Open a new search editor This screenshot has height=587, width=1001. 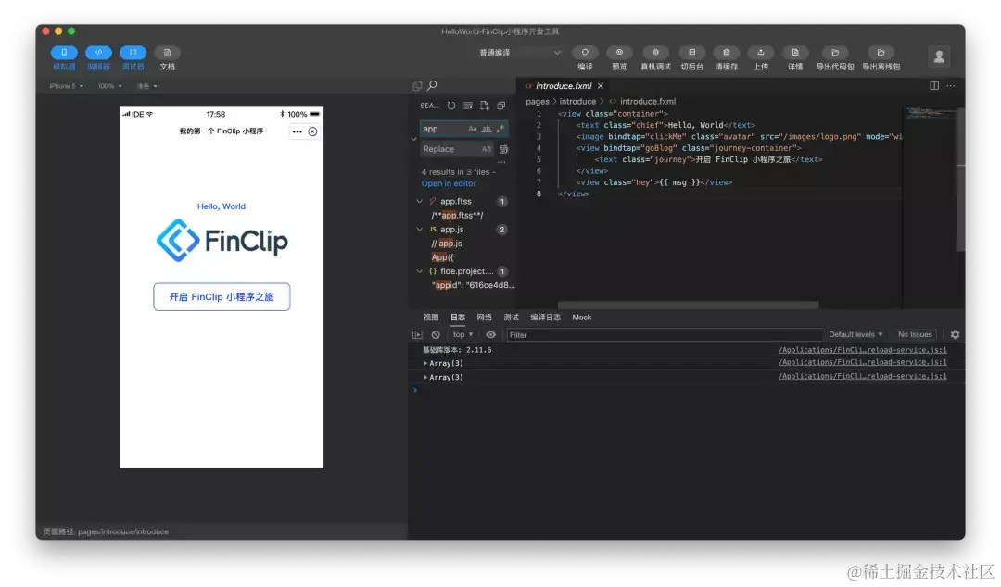[485, 106]
